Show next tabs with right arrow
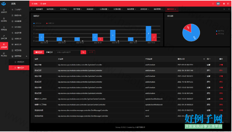Viewport: 232px width, 132px height. click(x=224, y=9)
